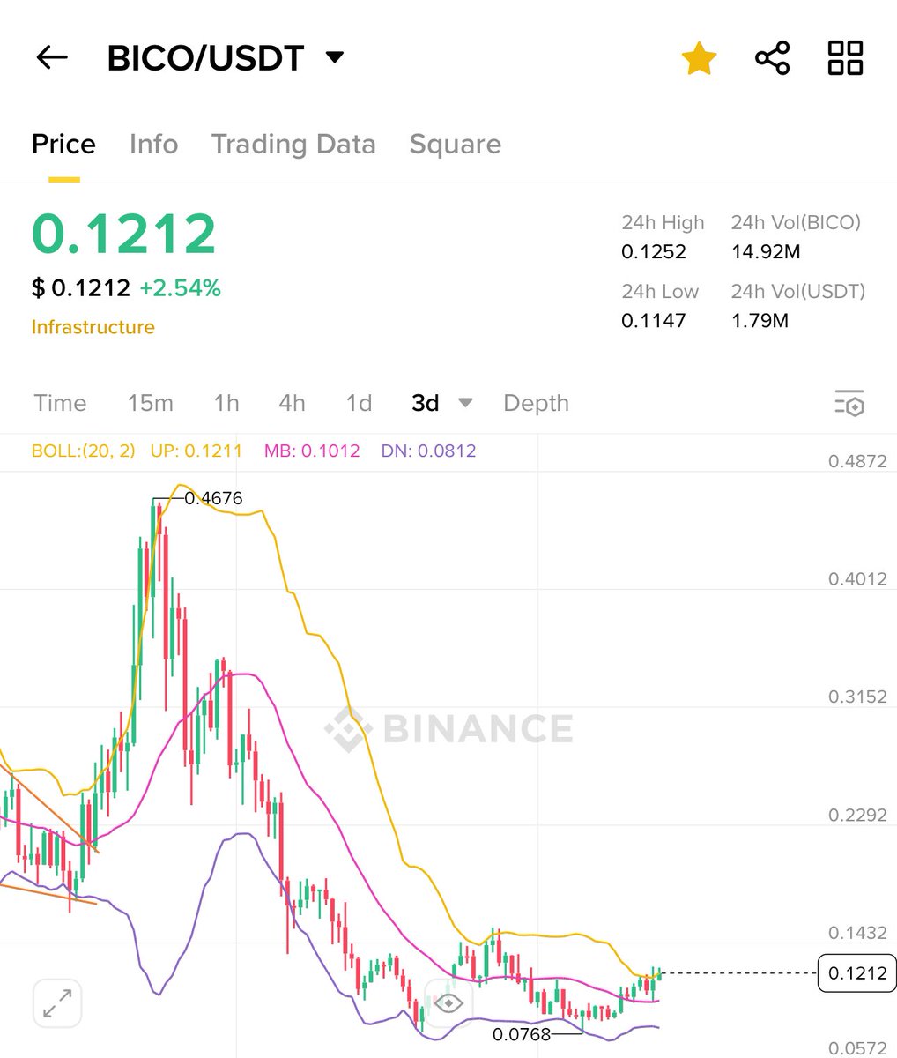
Task: Expand the interval dropdown arrow next to 3d
Action: pos(466,403)
